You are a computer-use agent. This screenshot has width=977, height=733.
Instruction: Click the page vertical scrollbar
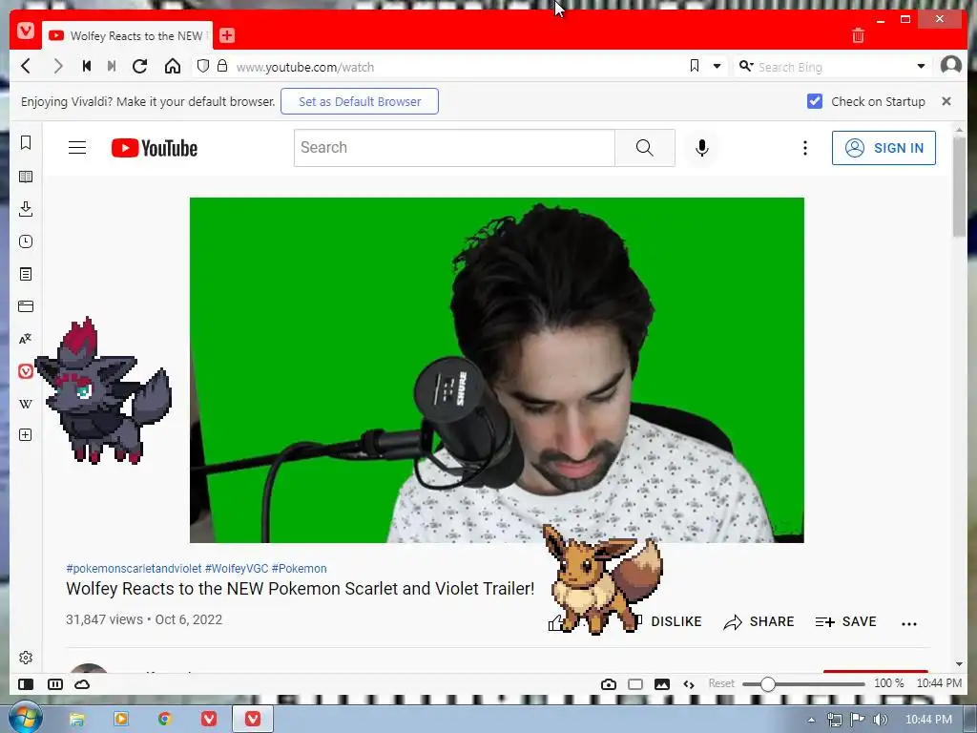[960, 187]
